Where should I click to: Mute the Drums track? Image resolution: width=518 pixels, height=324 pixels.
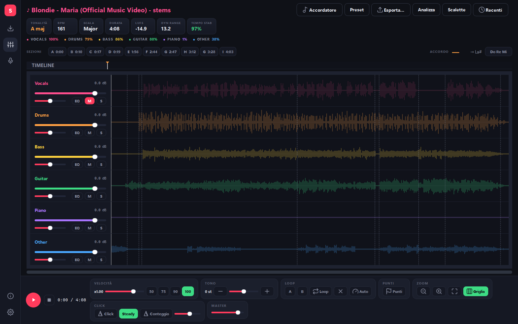point(90,133)
